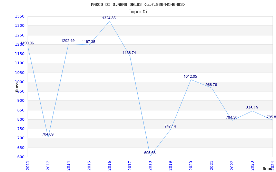
Task: Select the year 2018 axis label
Action: tap(150, 166)
